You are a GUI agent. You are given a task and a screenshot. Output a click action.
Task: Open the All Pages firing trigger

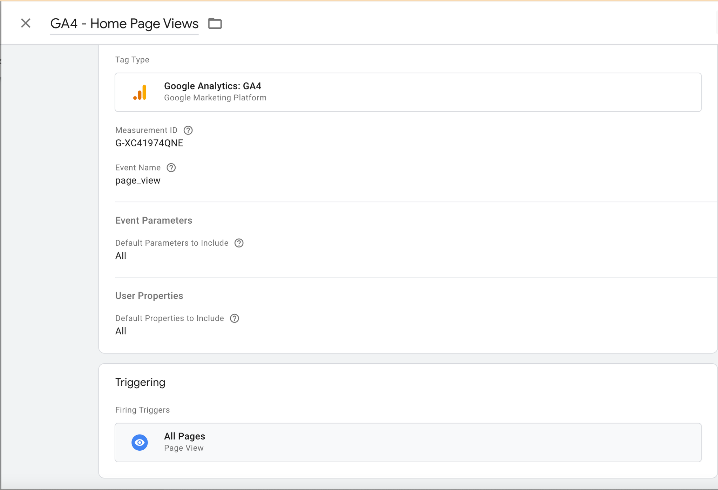408,442
